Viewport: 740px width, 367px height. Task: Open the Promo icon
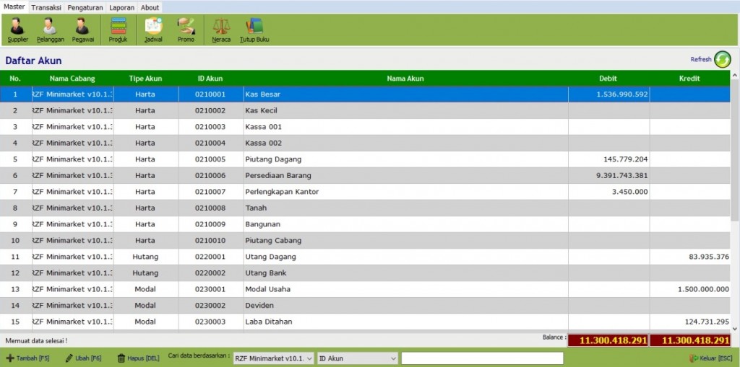pos(186,30)
